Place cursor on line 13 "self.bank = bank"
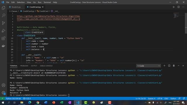This screenshot has width=187, height=105. tap(35, 47)
